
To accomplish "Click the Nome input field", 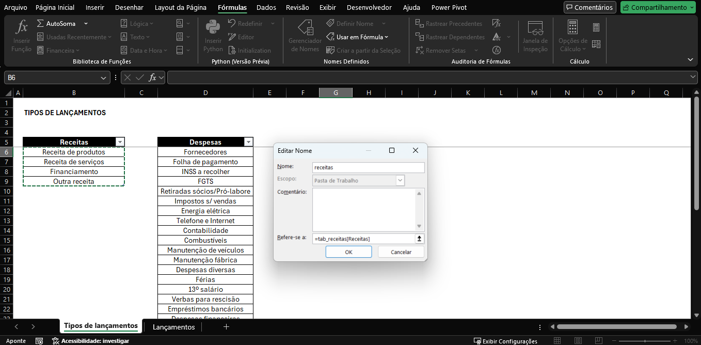I will tap(368, 167).
